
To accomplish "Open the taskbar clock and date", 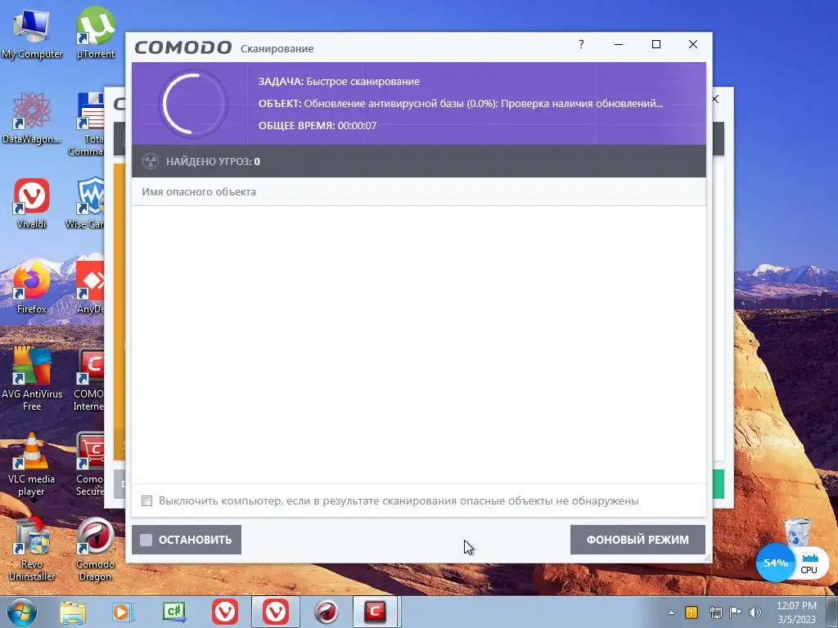I will tap(796, 612).
